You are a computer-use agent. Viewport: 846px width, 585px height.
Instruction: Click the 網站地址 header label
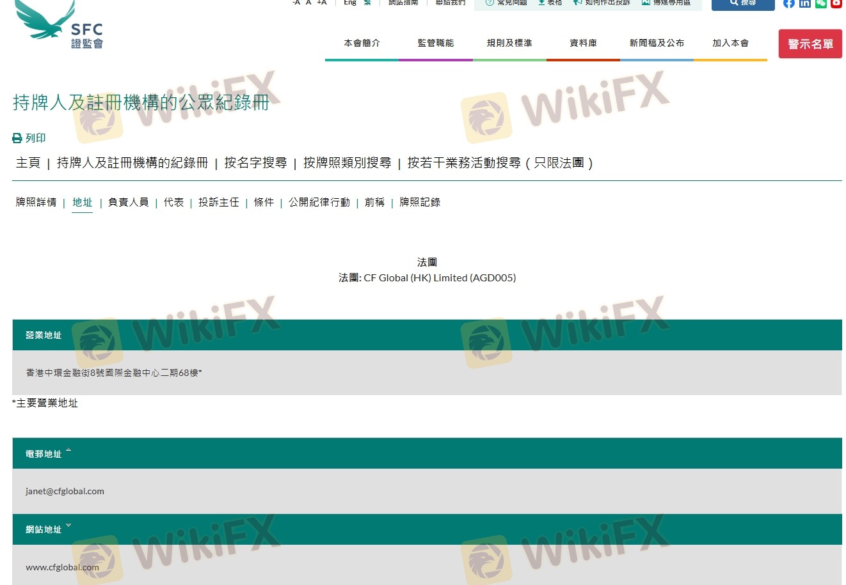point(44,529)
